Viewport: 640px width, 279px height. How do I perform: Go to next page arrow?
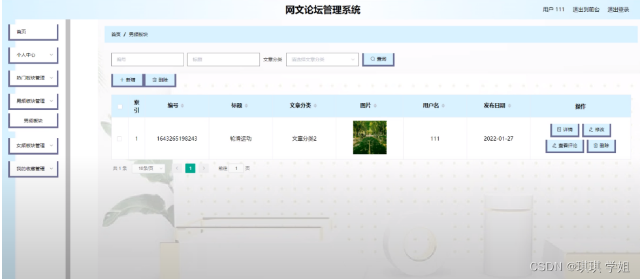[204, 168]
